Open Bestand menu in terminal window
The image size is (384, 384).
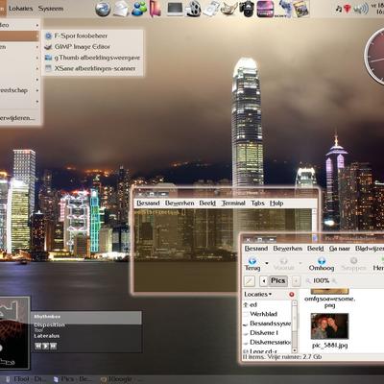coord(148,204)
